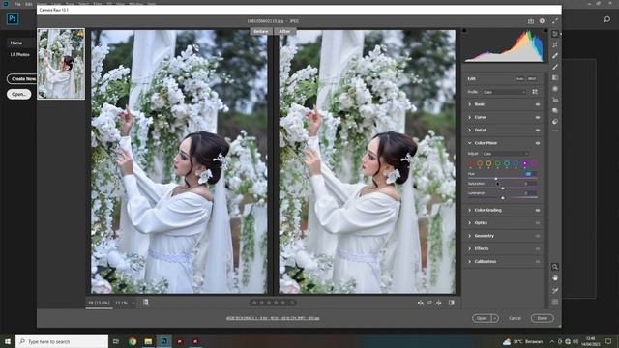The image size is (619, 348).
Task: Click the browse profiles grid icon
Action: (535, 92)
